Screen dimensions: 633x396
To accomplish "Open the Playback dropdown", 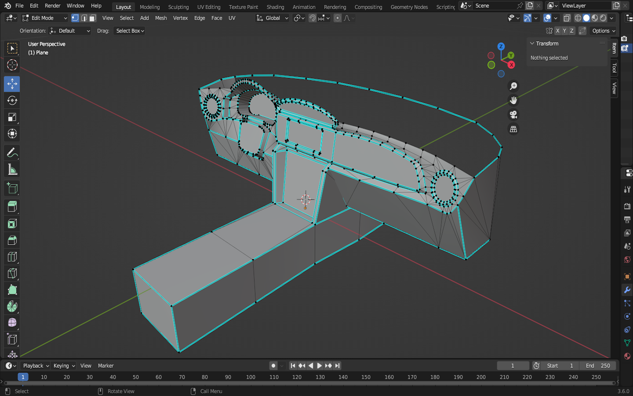I will pos(36,366).
